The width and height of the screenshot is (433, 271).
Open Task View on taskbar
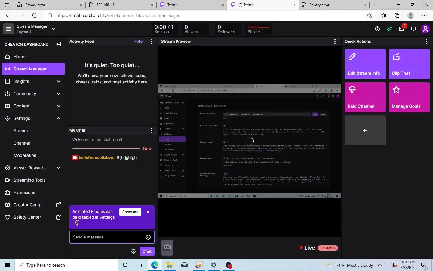140,265
